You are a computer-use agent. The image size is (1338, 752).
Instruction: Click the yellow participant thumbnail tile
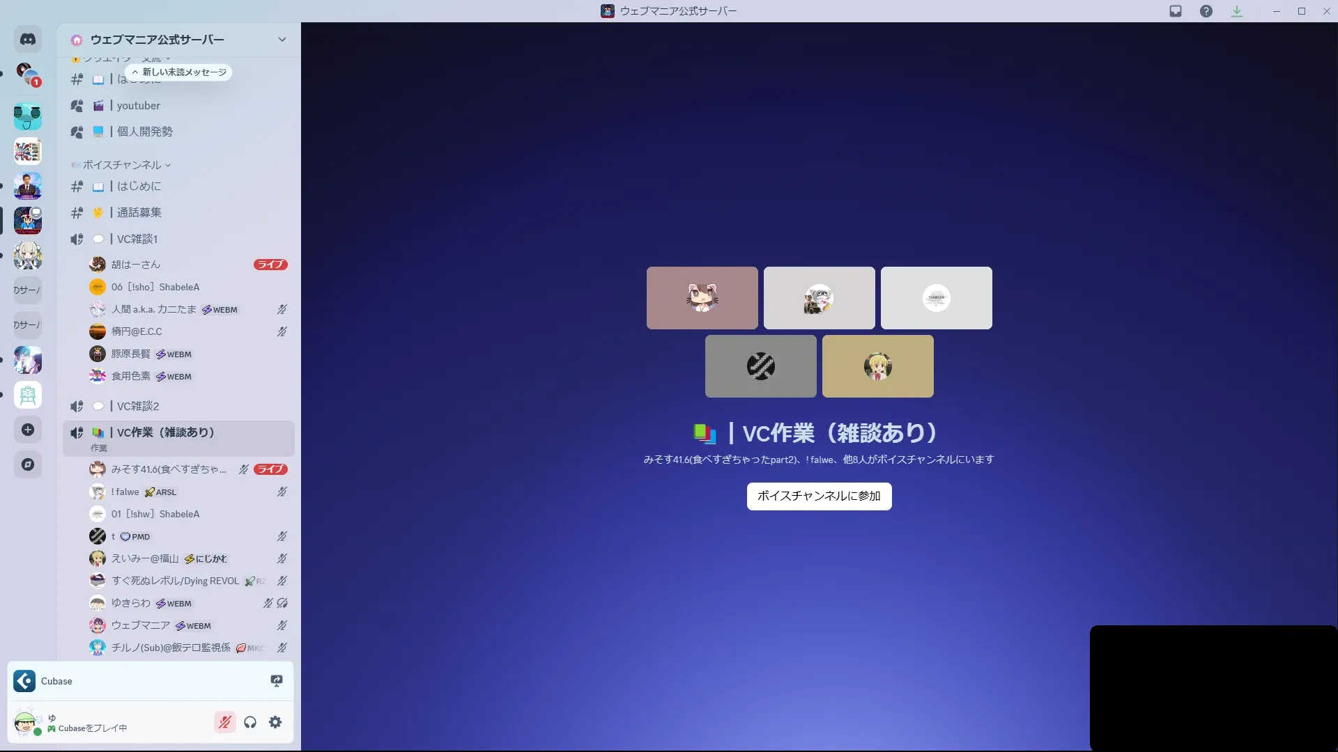877,366
